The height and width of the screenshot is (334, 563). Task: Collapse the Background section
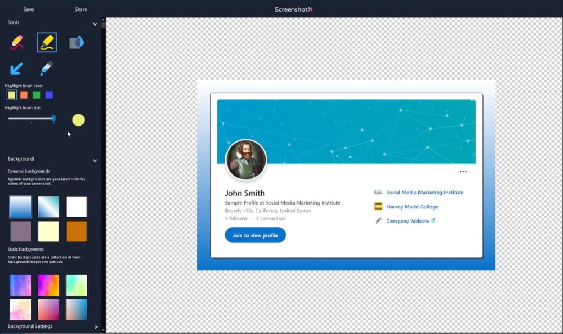click(x=95, y=160)
